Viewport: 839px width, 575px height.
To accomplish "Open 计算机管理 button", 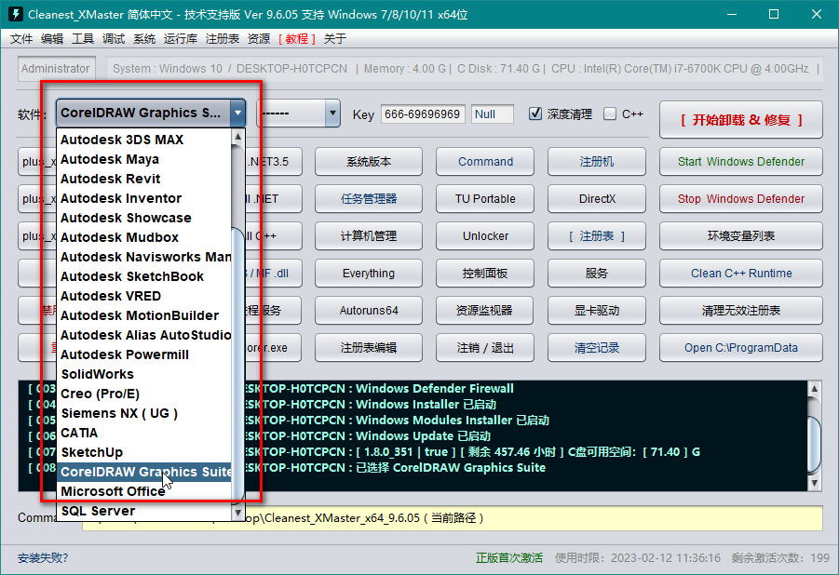I will pyautogui.click(x=369, y=236).
